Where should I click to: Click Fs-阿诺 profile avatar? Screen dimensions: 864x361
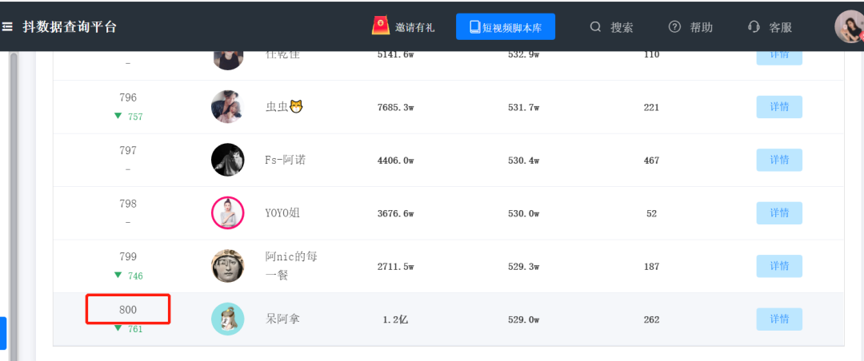tap(227, 160)
